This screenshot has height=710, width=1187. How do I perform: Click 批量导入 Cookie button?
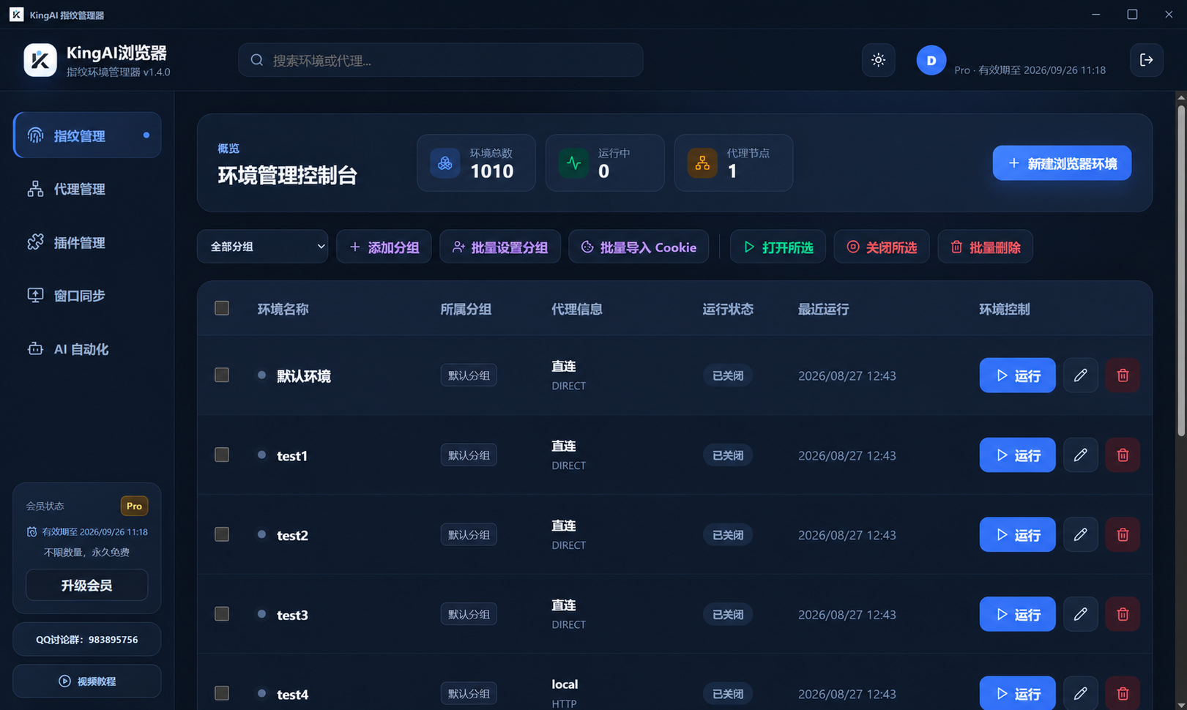click(639, 247)
